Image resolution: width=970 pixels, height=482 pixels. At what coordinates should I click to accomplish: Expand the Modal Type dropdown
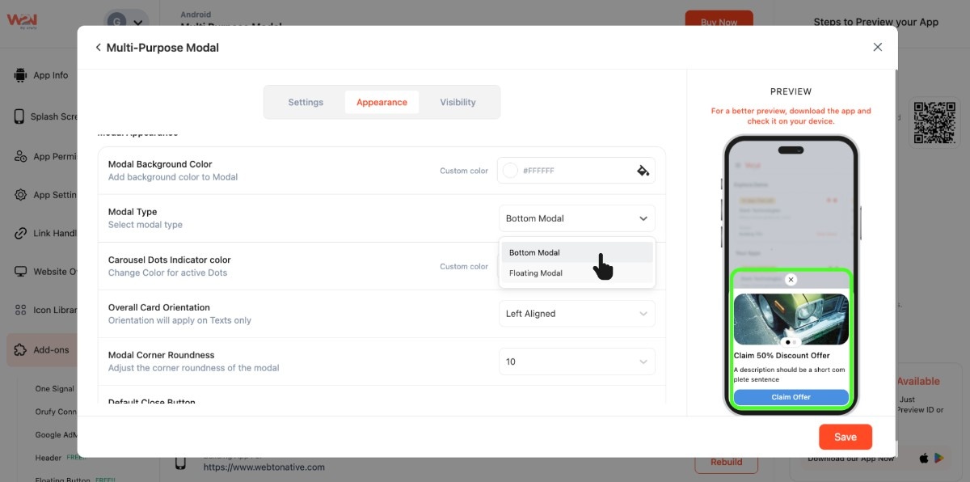click(x=576, y=218)
